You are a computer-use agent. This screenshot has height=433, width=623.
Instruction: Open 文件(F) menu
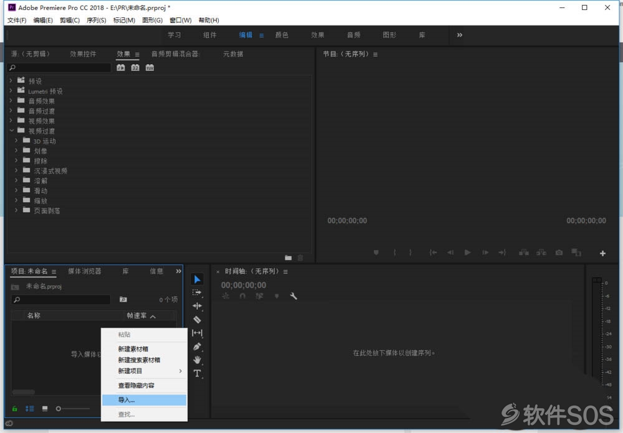coord(17,21)
